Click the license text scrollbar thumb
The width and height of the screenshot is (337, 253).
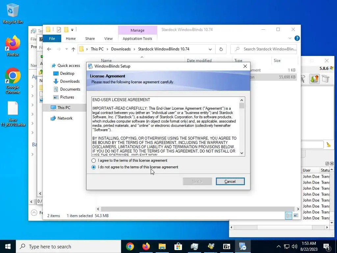click(x=242, y=106)
